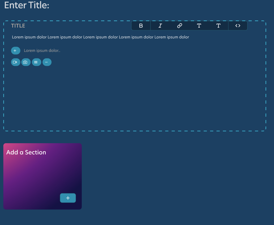This screenshot has height=225, width=274.
Task: Select the Lorem ipsum paragraph text
Action: click(x=100, y=37)
